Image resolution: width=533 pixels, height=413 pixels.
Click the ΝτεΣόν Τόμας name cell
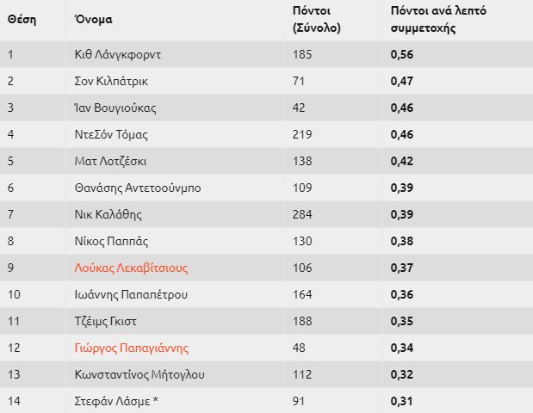click(175, 134)
